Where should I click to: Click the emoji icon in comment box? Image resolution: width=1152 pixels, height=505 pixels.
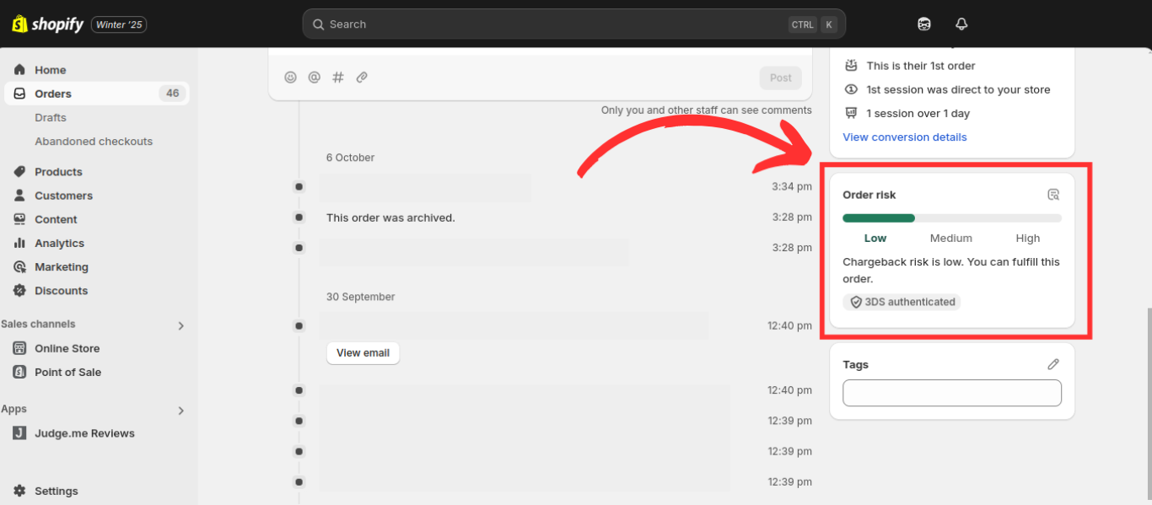(290, 78)
